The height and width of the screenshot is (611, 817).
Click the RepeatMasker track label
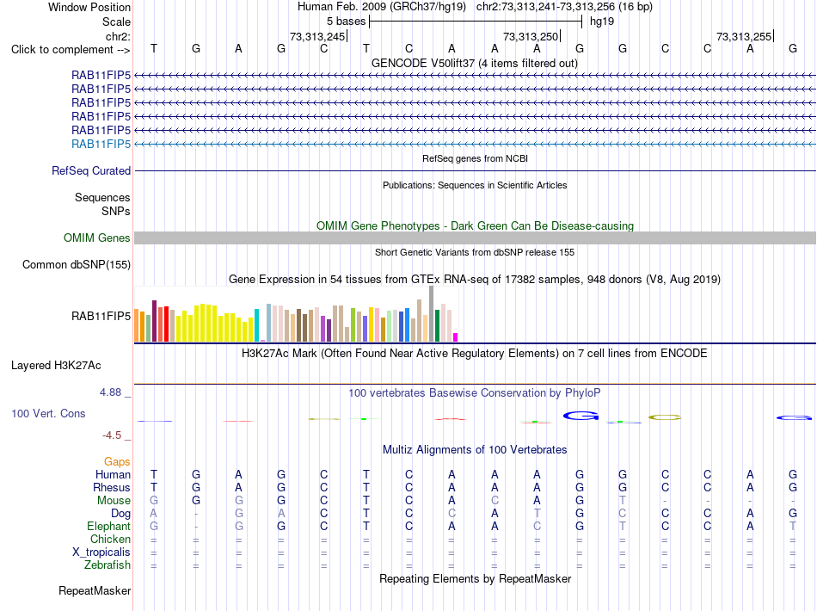tap(95, 590)
